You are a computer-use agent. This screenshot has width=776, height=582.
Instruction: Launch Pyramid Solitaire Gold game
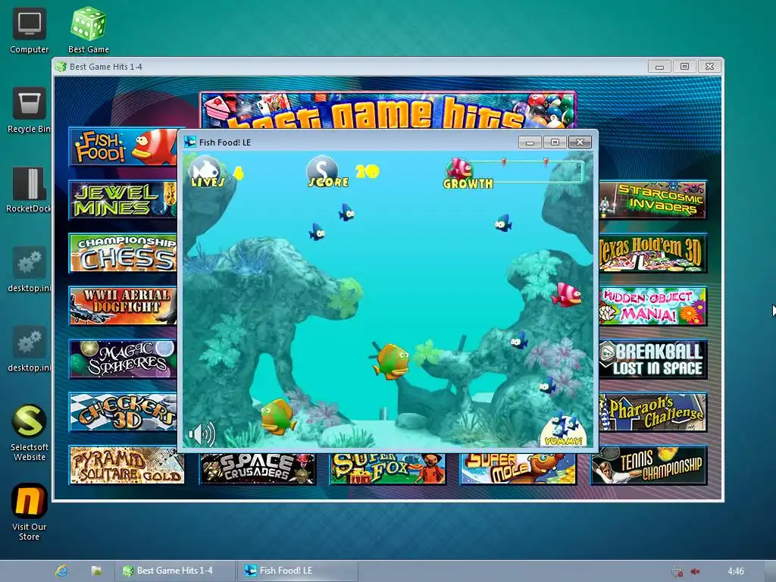click(x=127, y=465)
